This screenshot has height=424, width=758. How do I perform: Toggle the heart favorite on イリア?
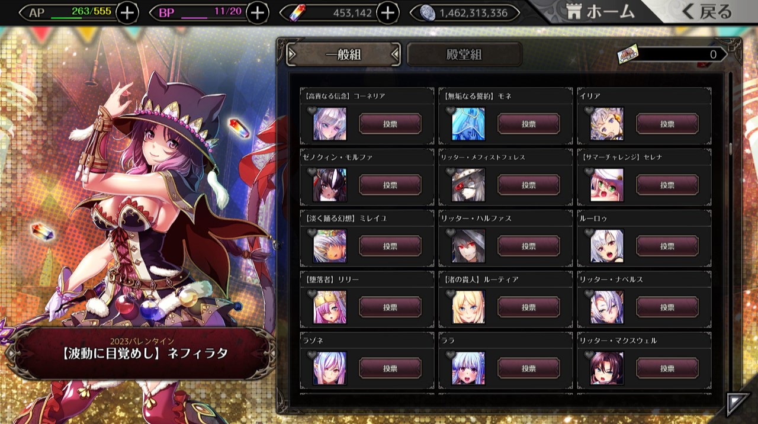coord(589,110)
